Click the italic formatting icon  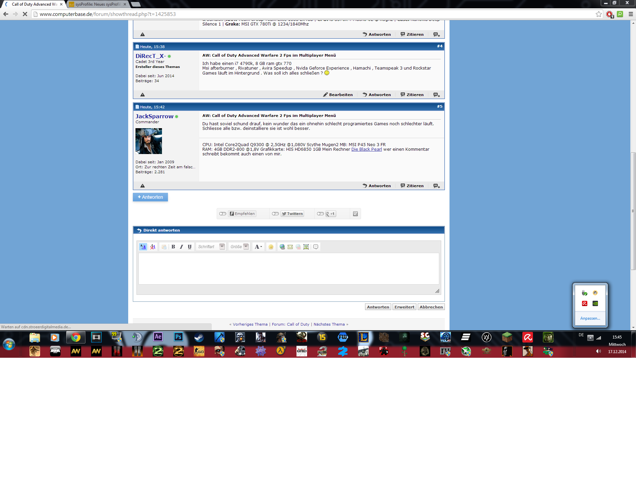[182, 247]
